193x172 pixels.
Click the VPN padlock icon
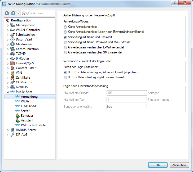coord(12,73)
